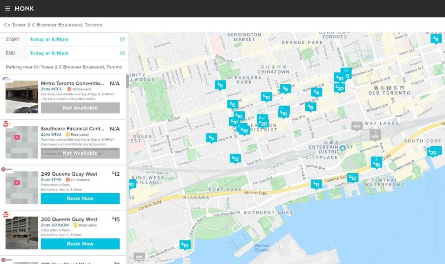Select $5 marker on King St W
Screen dimensions: 445x264
point(211,138)
